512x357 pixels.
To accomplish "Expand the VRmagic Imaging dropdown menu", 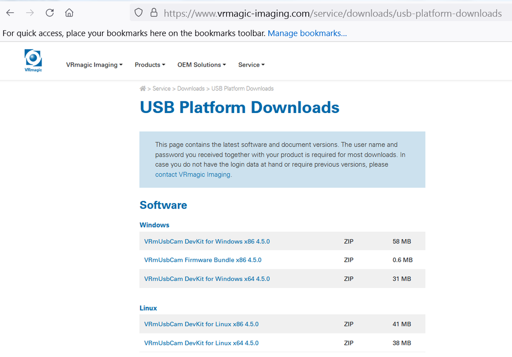I will click(x=94, y=64).
